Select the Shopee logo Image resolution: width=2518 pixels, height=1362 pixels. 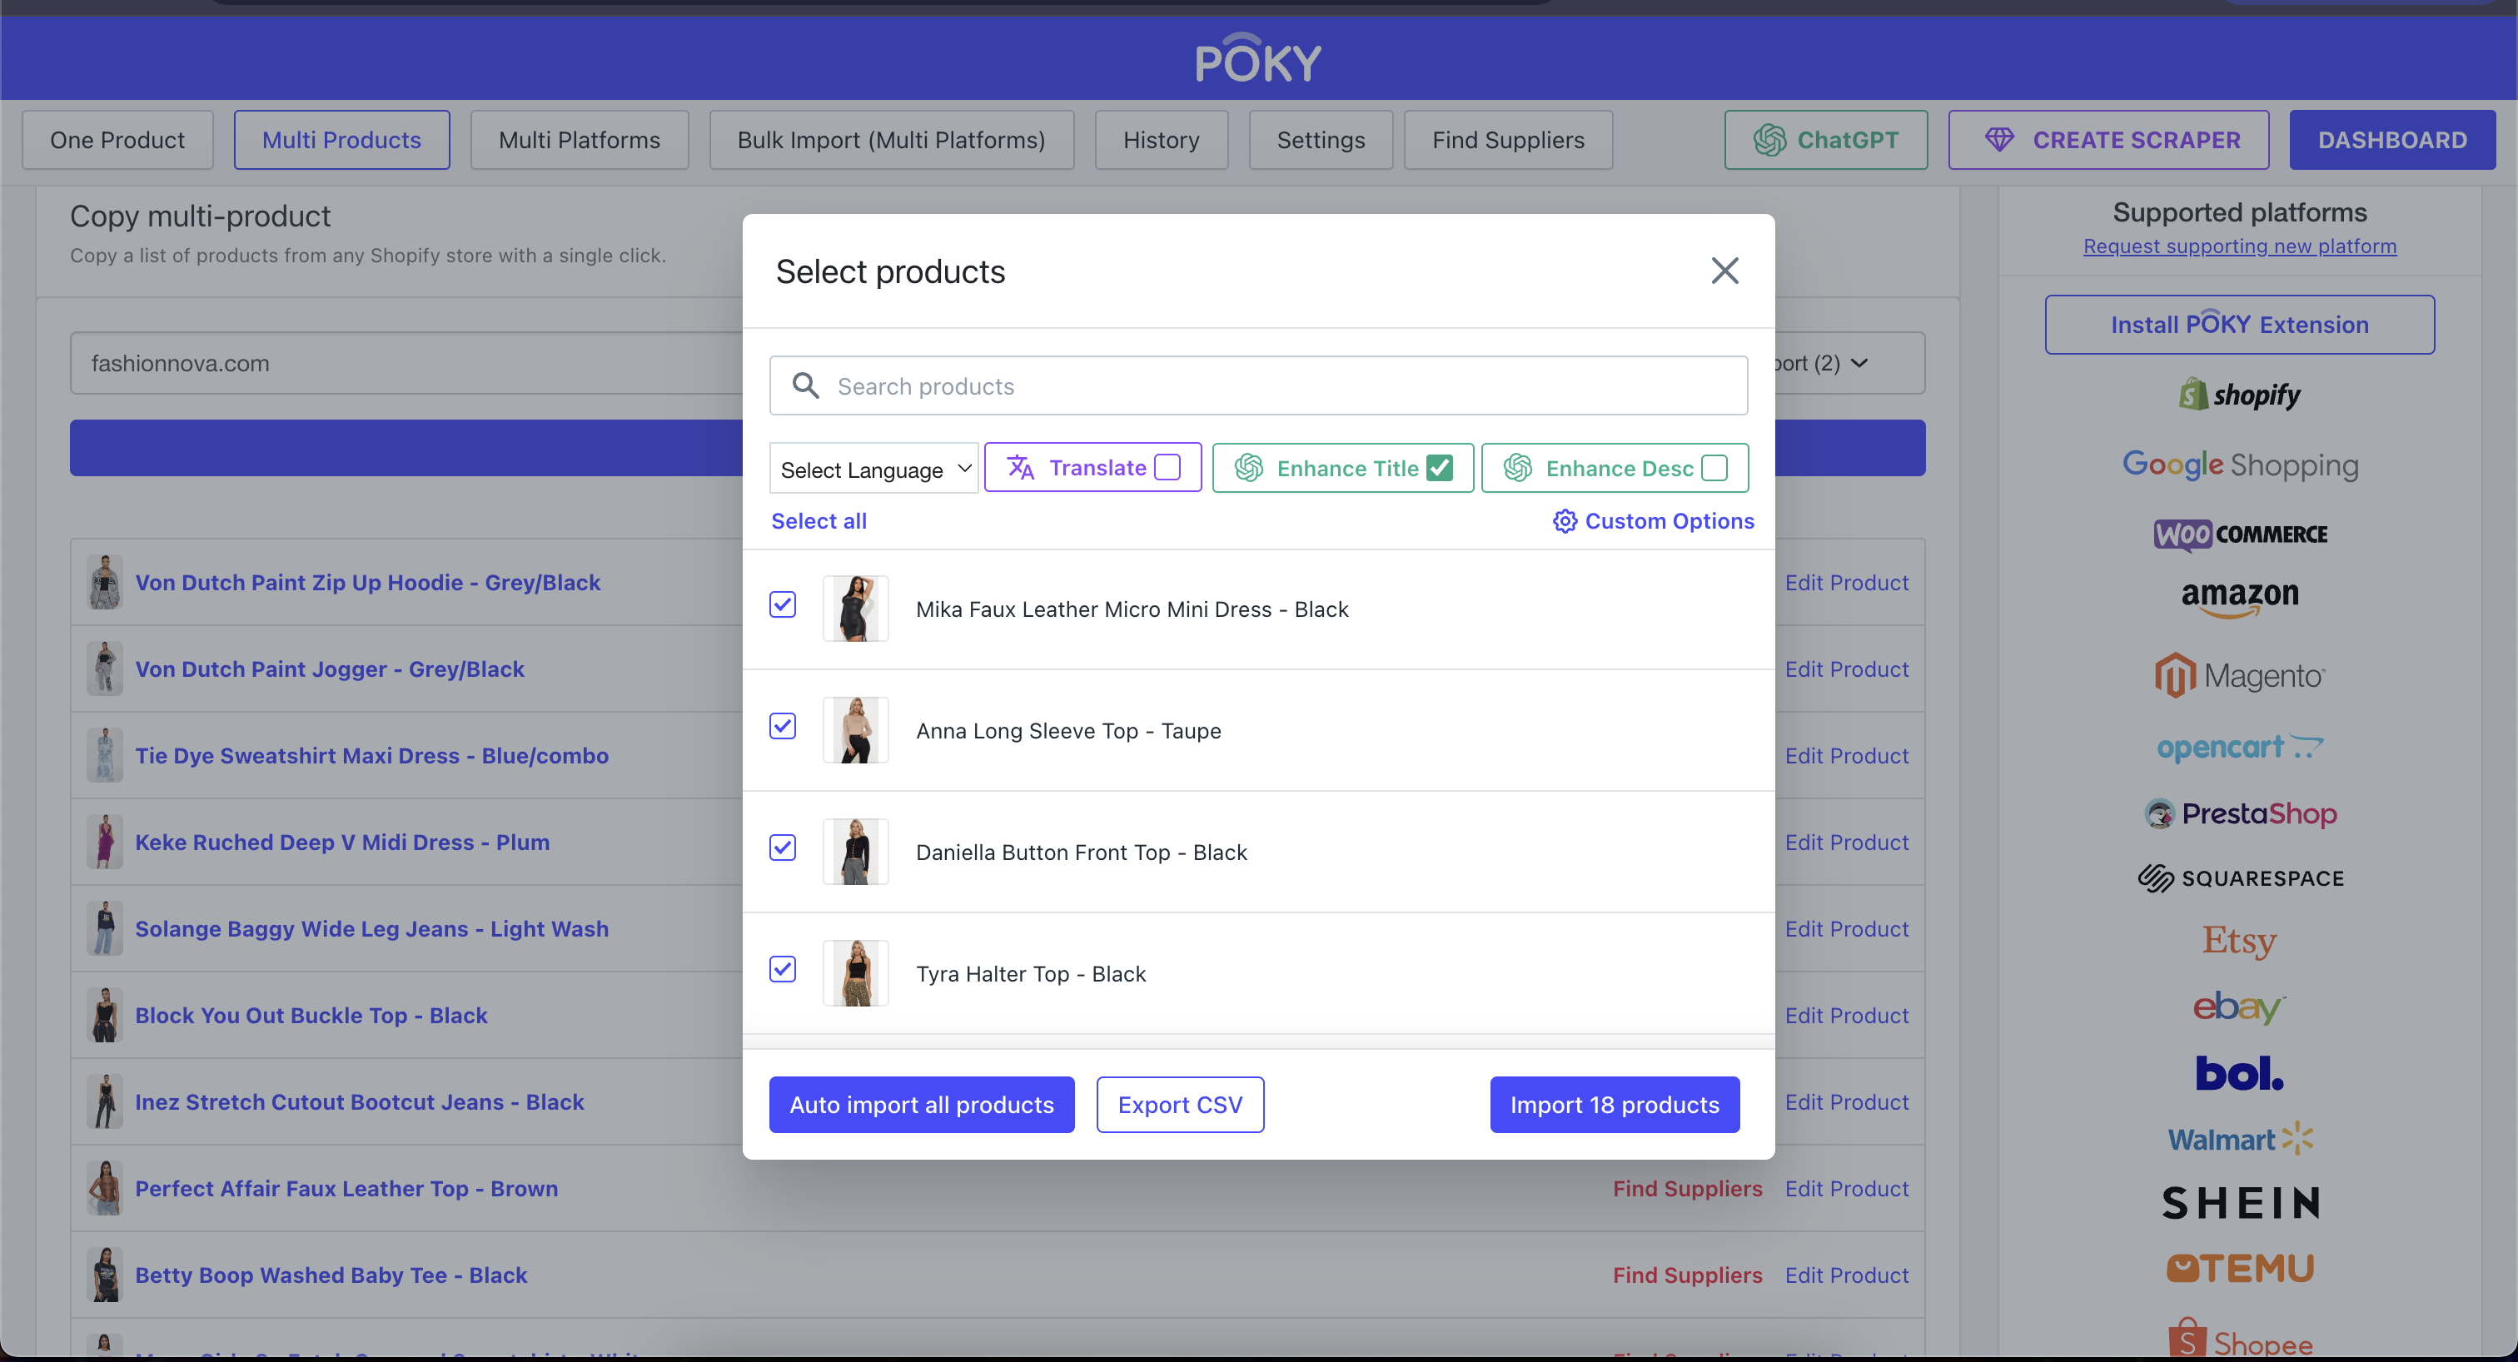tap(2239, 1339)
